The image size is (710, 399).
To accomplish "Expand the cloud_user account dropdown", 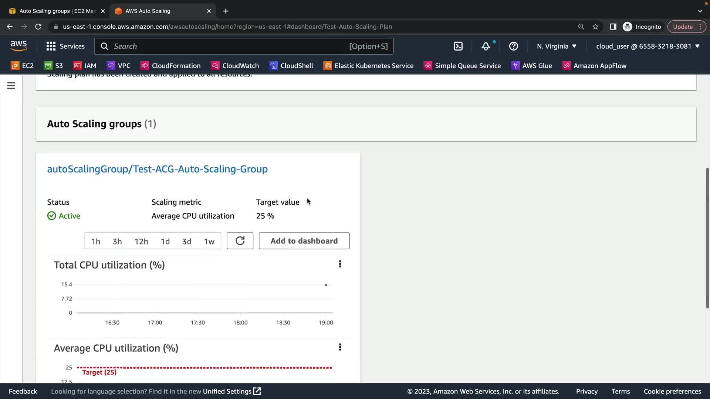I will point(648,46).
